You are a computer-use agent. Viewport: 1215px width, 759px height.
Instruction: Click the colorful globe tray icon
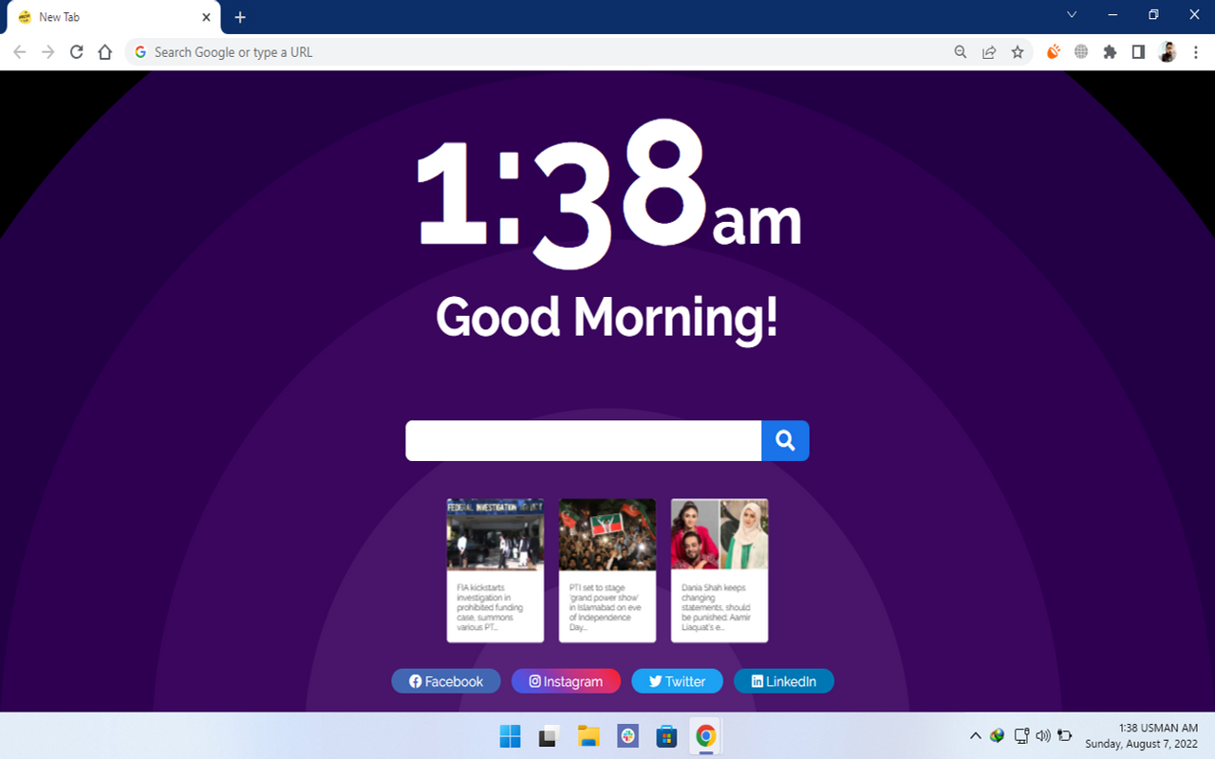click(997, 735)
